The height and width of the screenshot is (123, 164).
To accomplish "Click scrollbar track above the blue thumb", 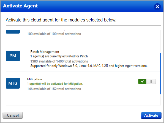I will click(160, 42).
